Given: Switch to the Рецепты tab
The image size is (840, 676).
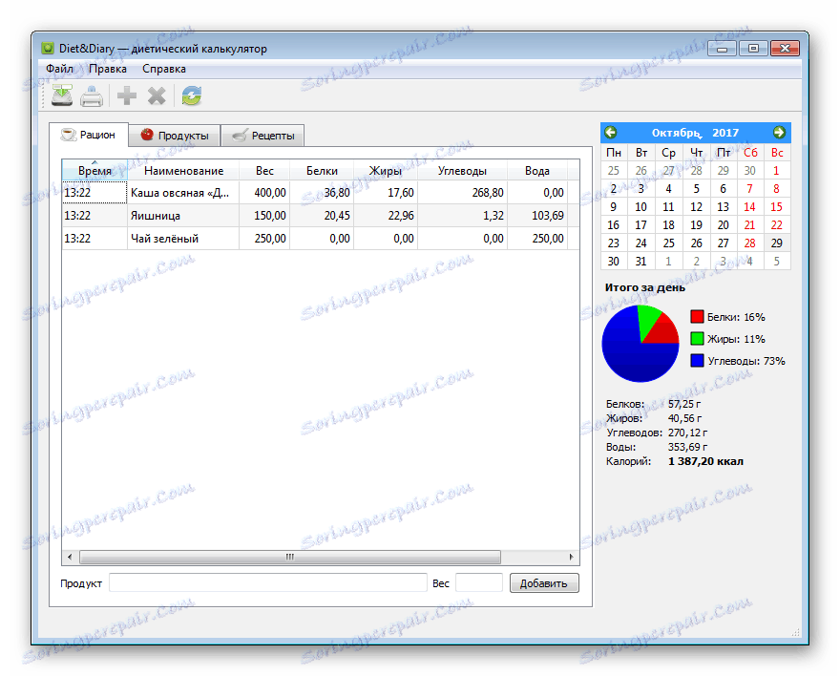Looking at the screenshot, I should point(262,136).
